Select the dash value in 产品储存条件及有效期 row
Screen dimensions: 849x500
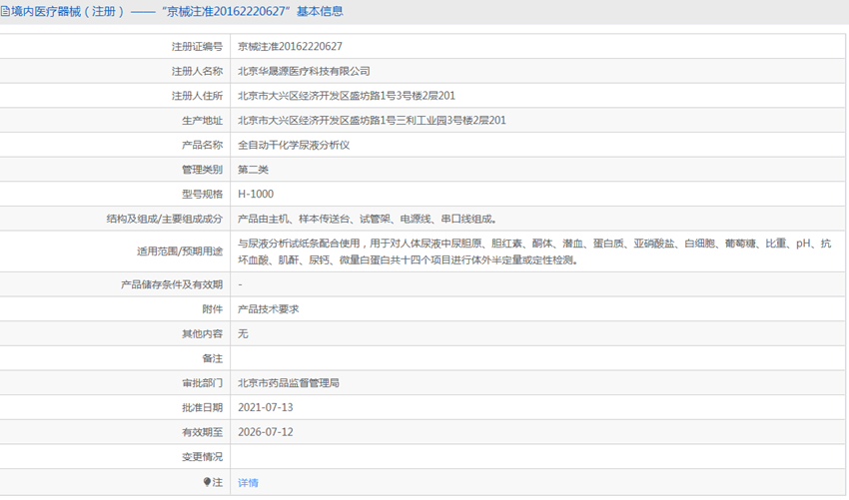240,284
